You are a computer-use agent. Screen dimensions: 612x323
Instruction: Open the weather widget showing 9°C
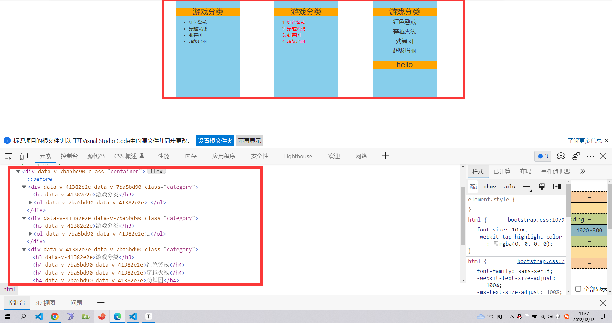click(x=489, y=317)
